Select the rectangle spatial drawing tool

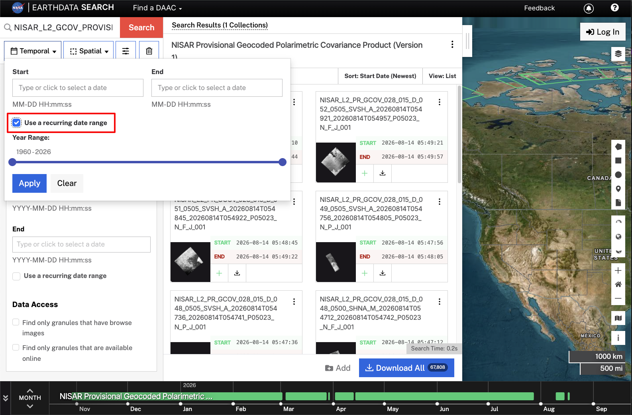tap(618, 161)
